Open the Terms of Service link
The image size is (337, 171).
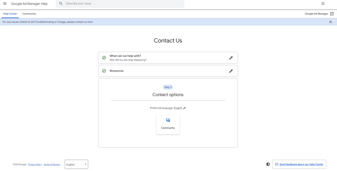(52, 165)
